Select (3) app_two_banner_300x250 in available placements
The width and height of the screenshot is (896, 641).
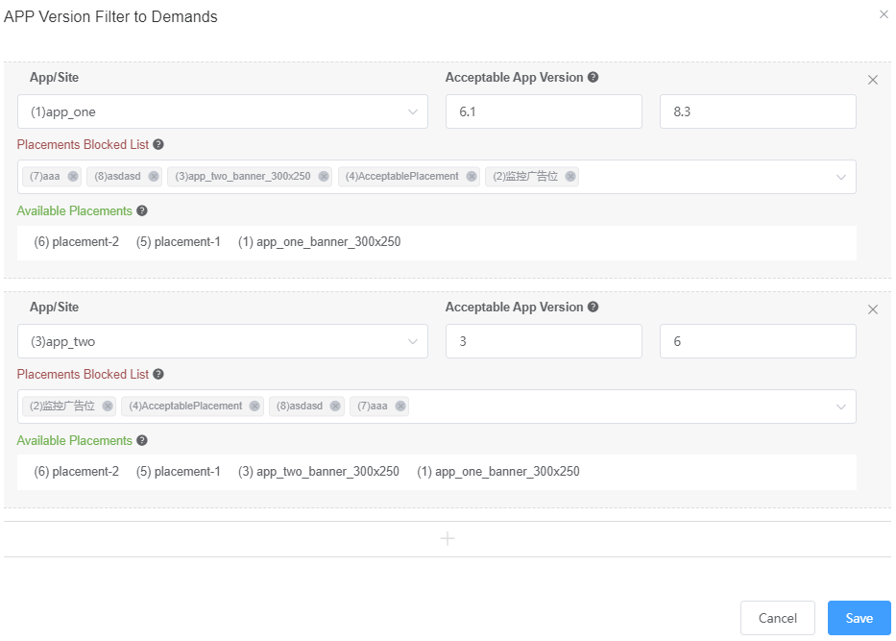319,472
